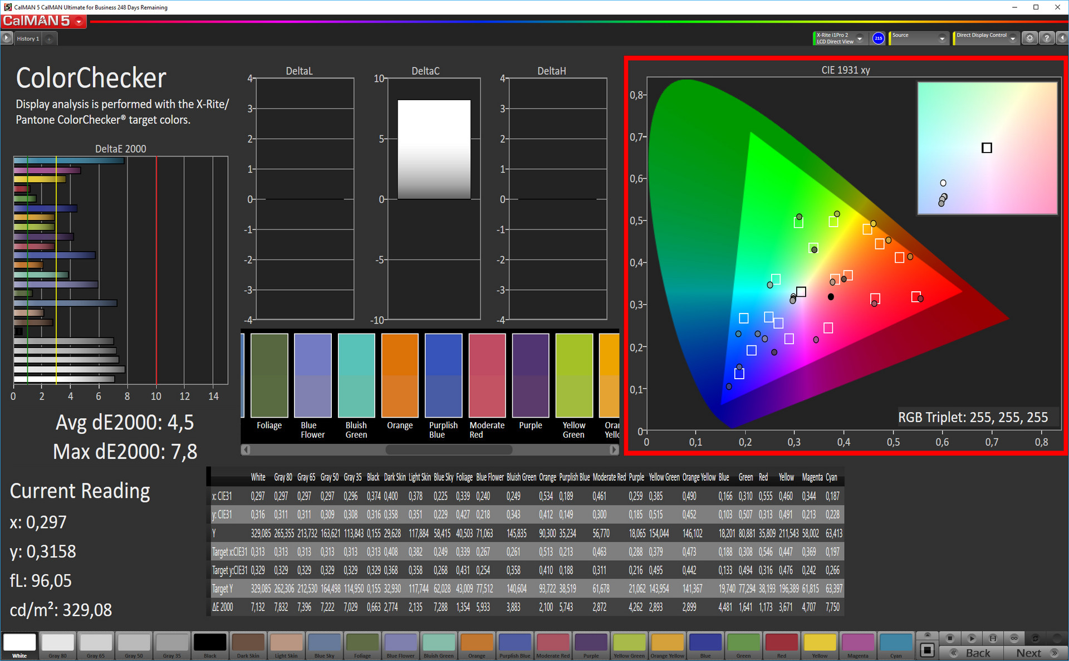Image resolution: width=1069 pixels, height=661 pixels.
Task: Click the single read bracket icon
Action: 993,638
